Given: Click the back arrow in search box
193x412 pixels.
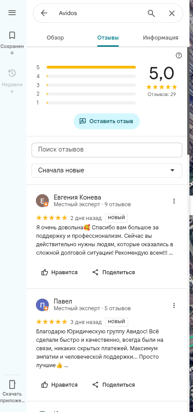Looking at the screenshot, I should tap(44, 13).
